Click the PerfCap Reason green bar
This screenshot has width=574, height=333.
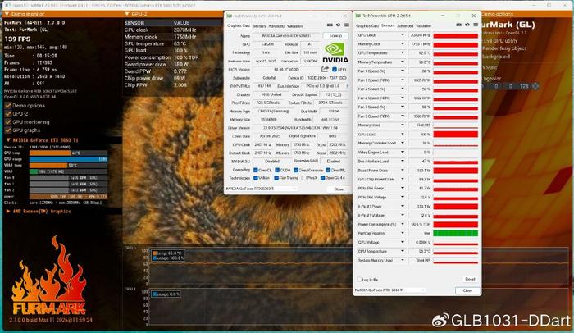pyautogui.click(x=456, y=233)
